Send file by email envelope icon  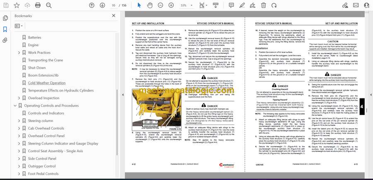(x=356, y=5)
